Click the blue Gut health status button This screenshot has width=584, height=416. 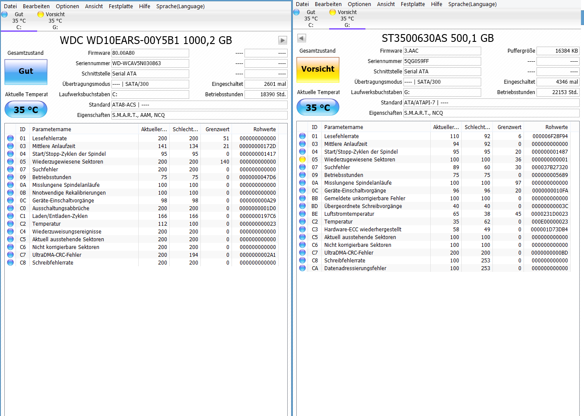26,71
